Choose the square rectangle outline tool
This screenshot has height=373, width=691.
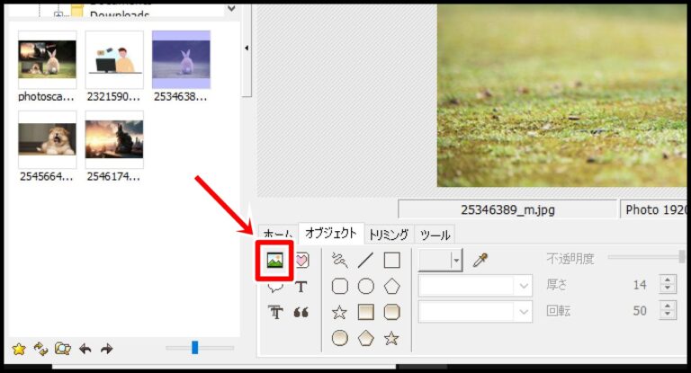coord(391,261)
